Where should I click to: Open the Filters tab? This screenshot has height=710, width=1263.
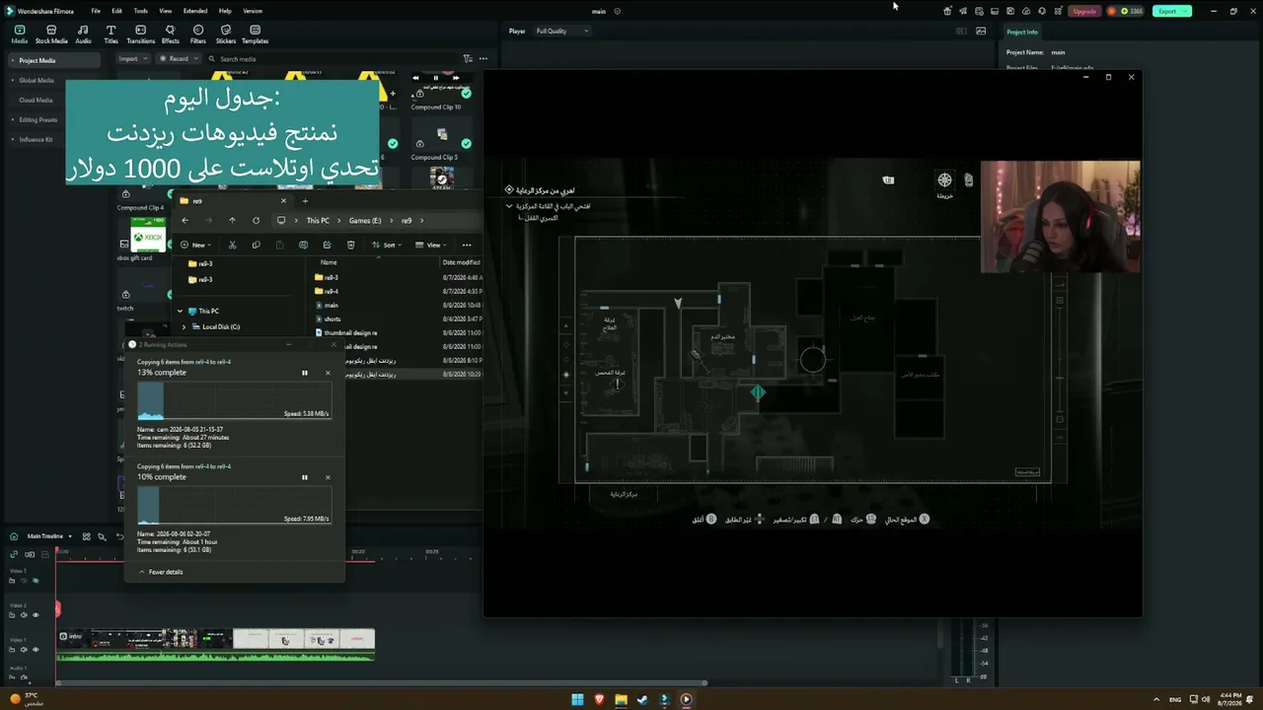pyautogui.click(x=197, y=35)
